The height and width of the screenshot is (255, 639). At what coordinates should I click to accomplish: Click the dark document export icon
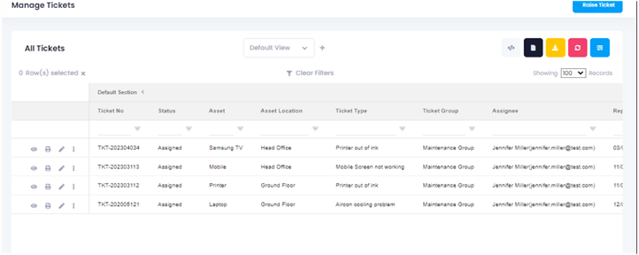(534, 48)
